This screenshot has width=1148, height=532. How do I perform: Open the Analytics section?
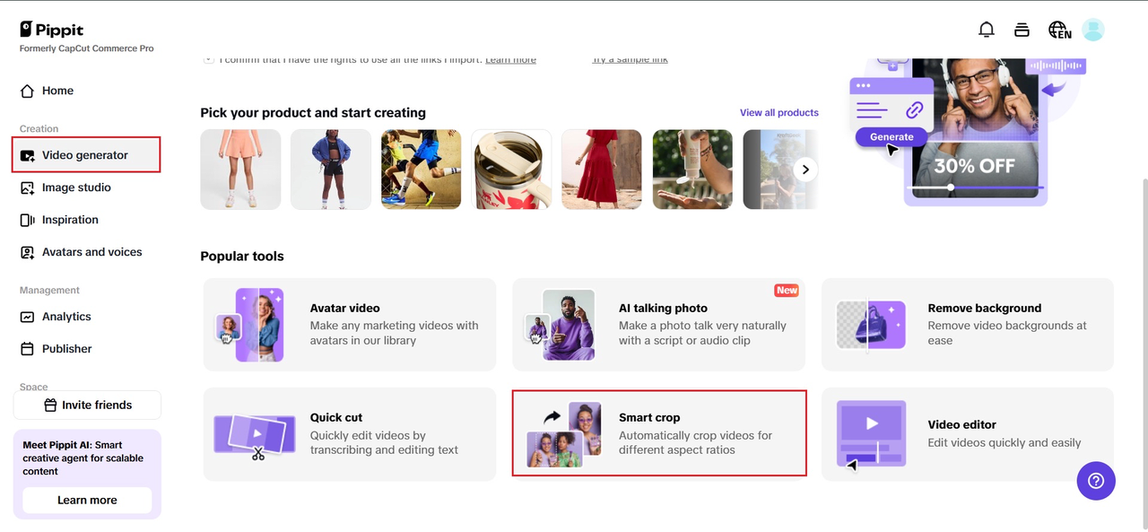(x=66, y=317)
